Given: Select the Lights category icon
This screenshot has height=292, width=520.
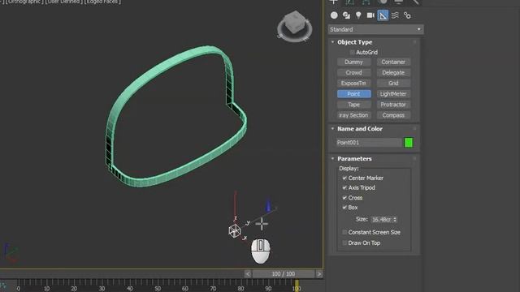Looking at the screenshot, I should pos(358,15).
